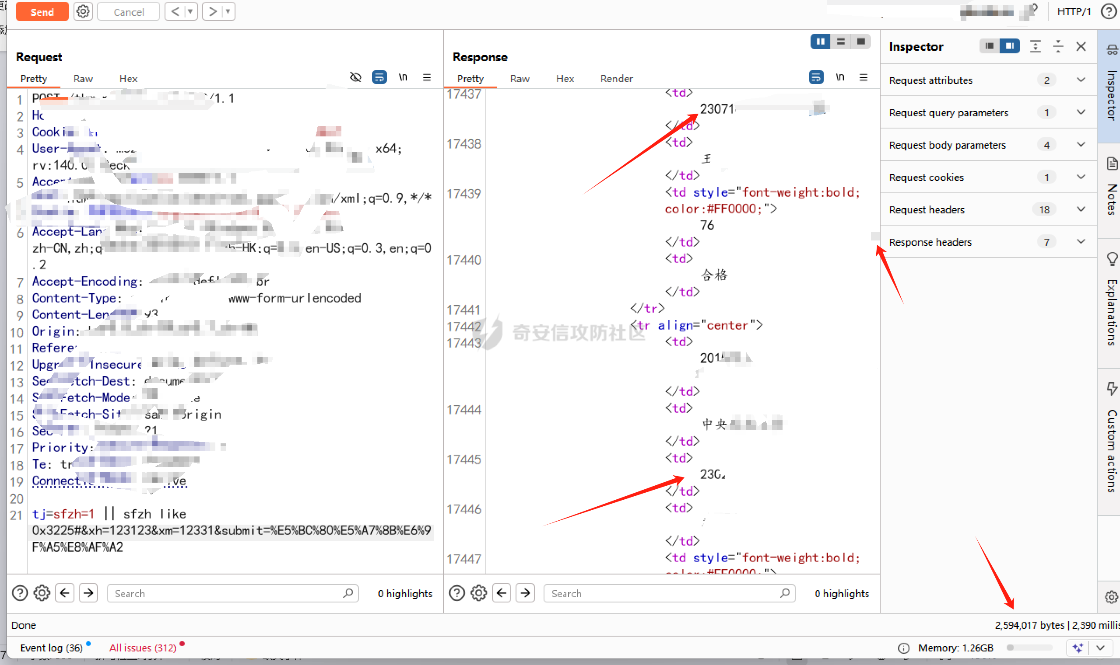This screenshot has width=1120, height=665.
Task: Switch to the Request Raw tab
Action: [x=83, y=78]
